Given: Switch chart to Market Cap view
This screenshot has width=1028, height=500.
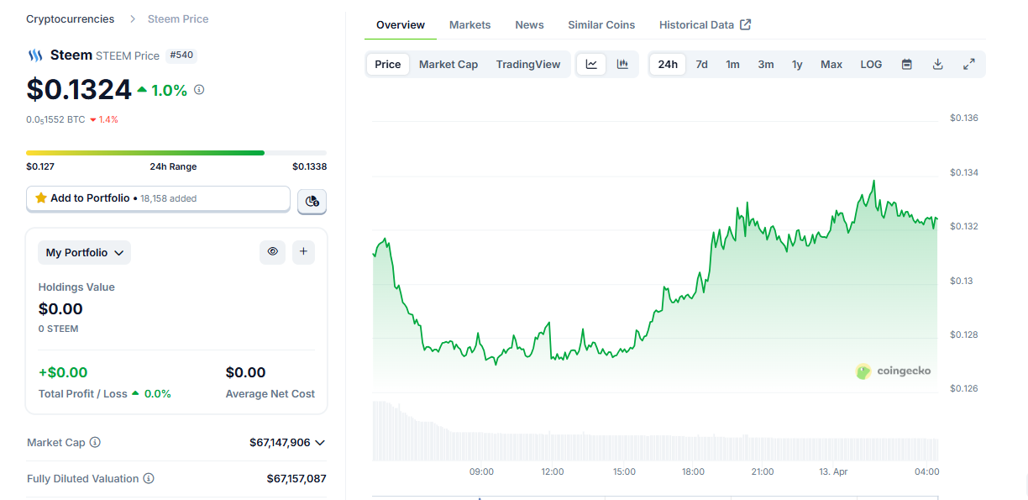Looking at the screenshot, I should 448,65.
